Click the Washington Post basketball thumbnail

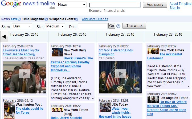[9, 111]
